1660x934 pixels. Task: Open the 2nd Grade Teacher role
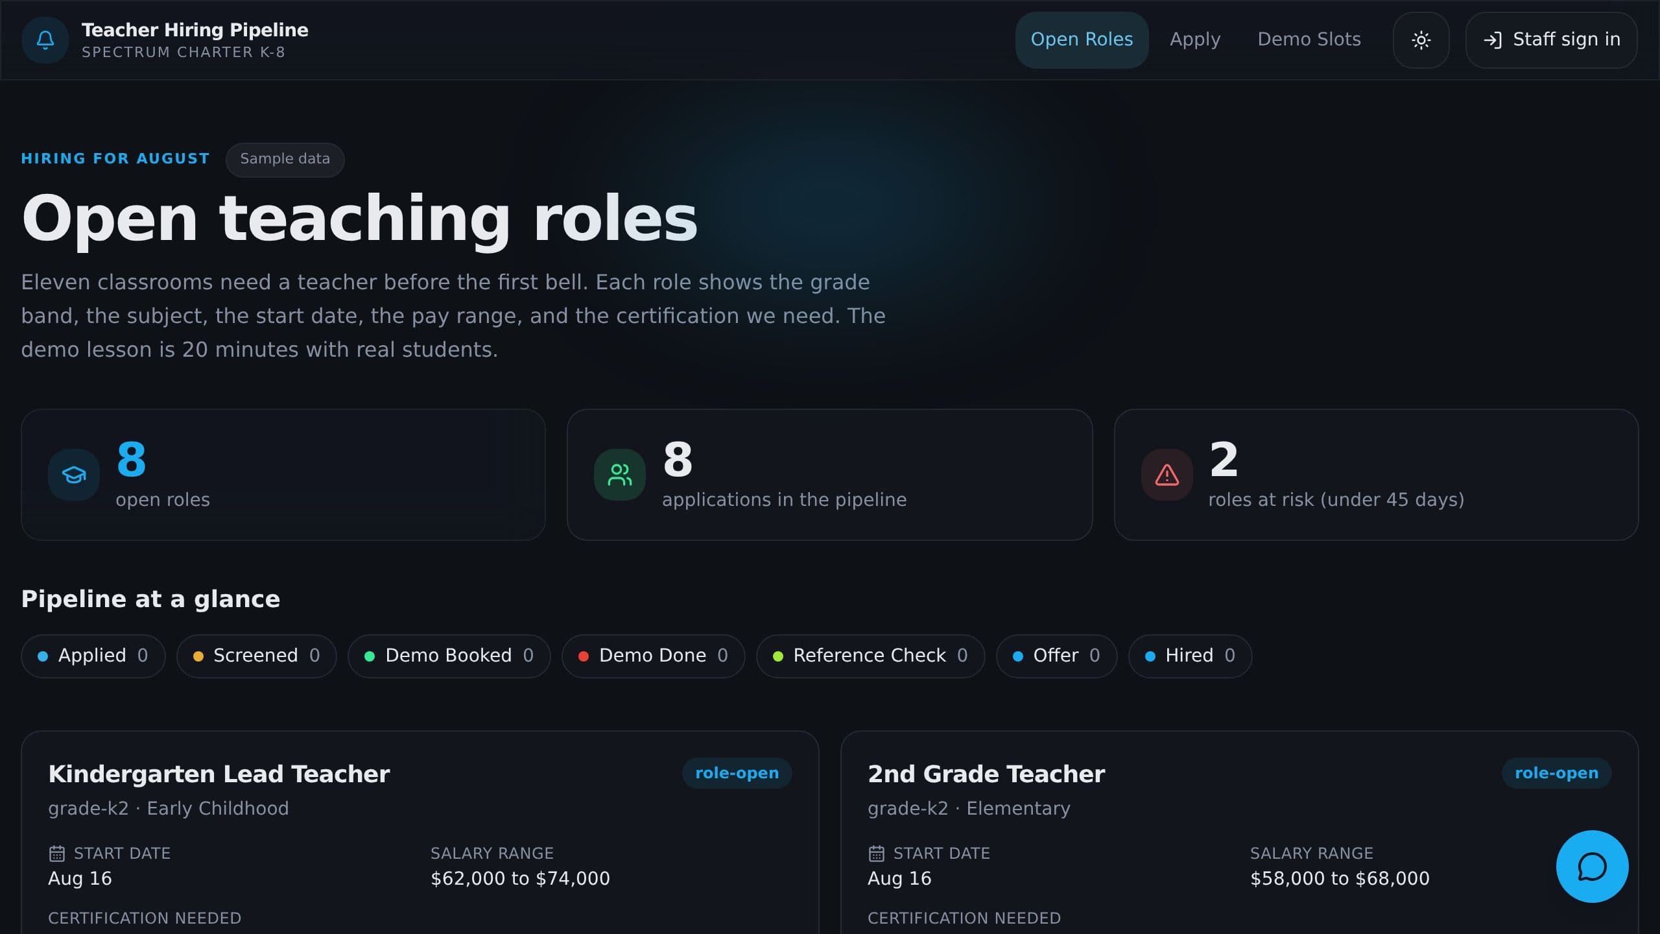coord(986,774)
